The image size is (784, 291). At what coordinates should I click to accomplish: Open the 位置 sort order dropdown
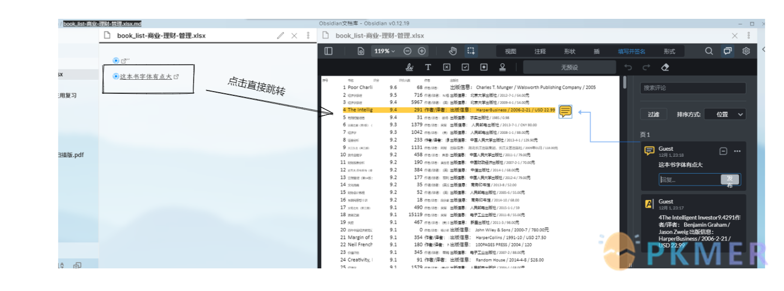pyautogui.click(x=725, y=114)
